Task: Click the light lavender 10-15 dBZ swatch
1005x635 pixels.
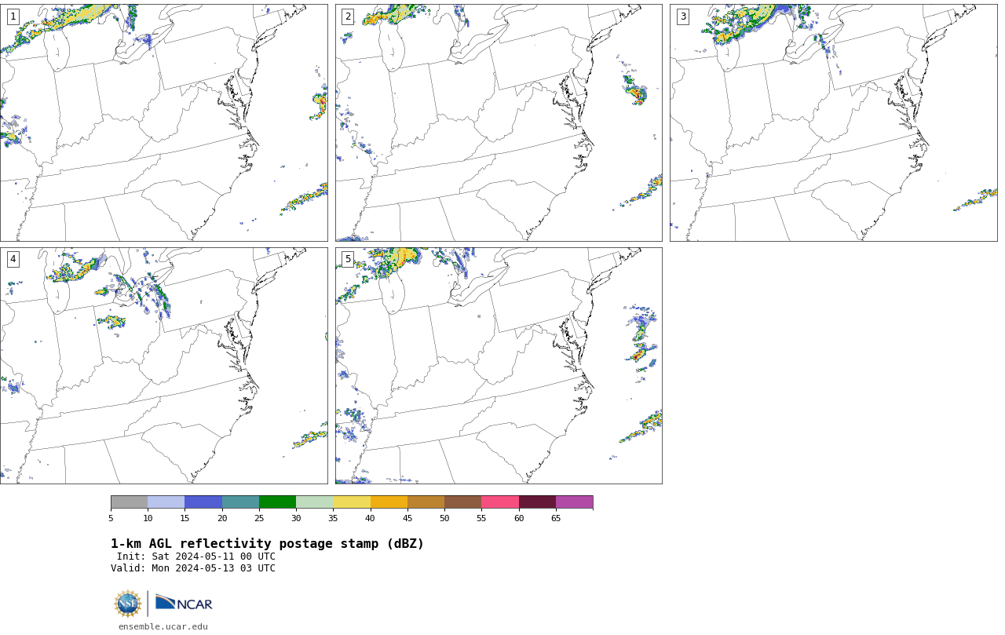Action: pos(166,502)
